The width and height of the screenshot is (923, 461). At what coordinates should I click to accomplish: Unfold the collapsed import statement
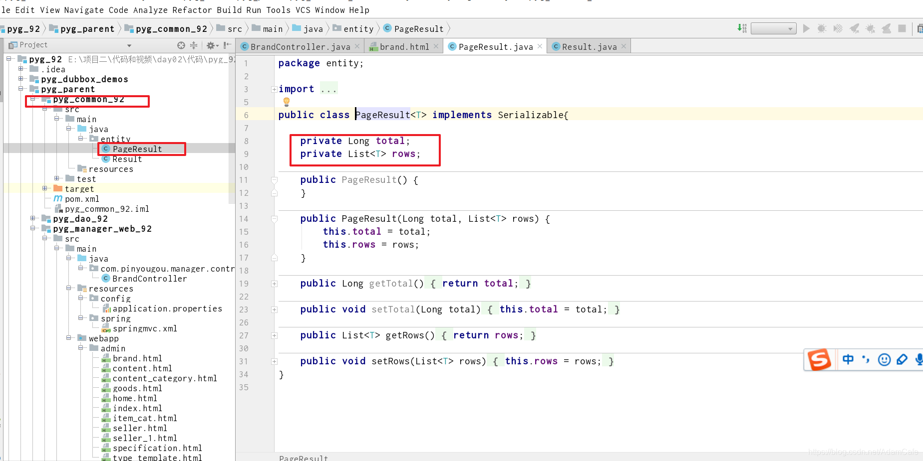tap(274, 89)
